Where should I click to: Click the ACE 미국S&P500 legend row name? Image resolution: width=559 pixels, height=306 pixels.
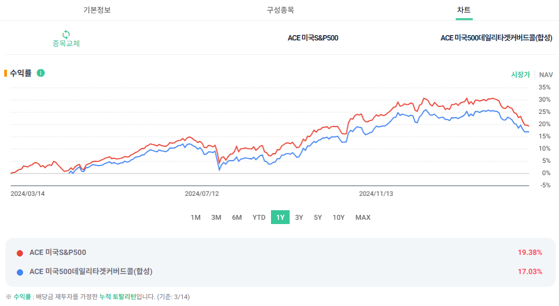(57, 253)
